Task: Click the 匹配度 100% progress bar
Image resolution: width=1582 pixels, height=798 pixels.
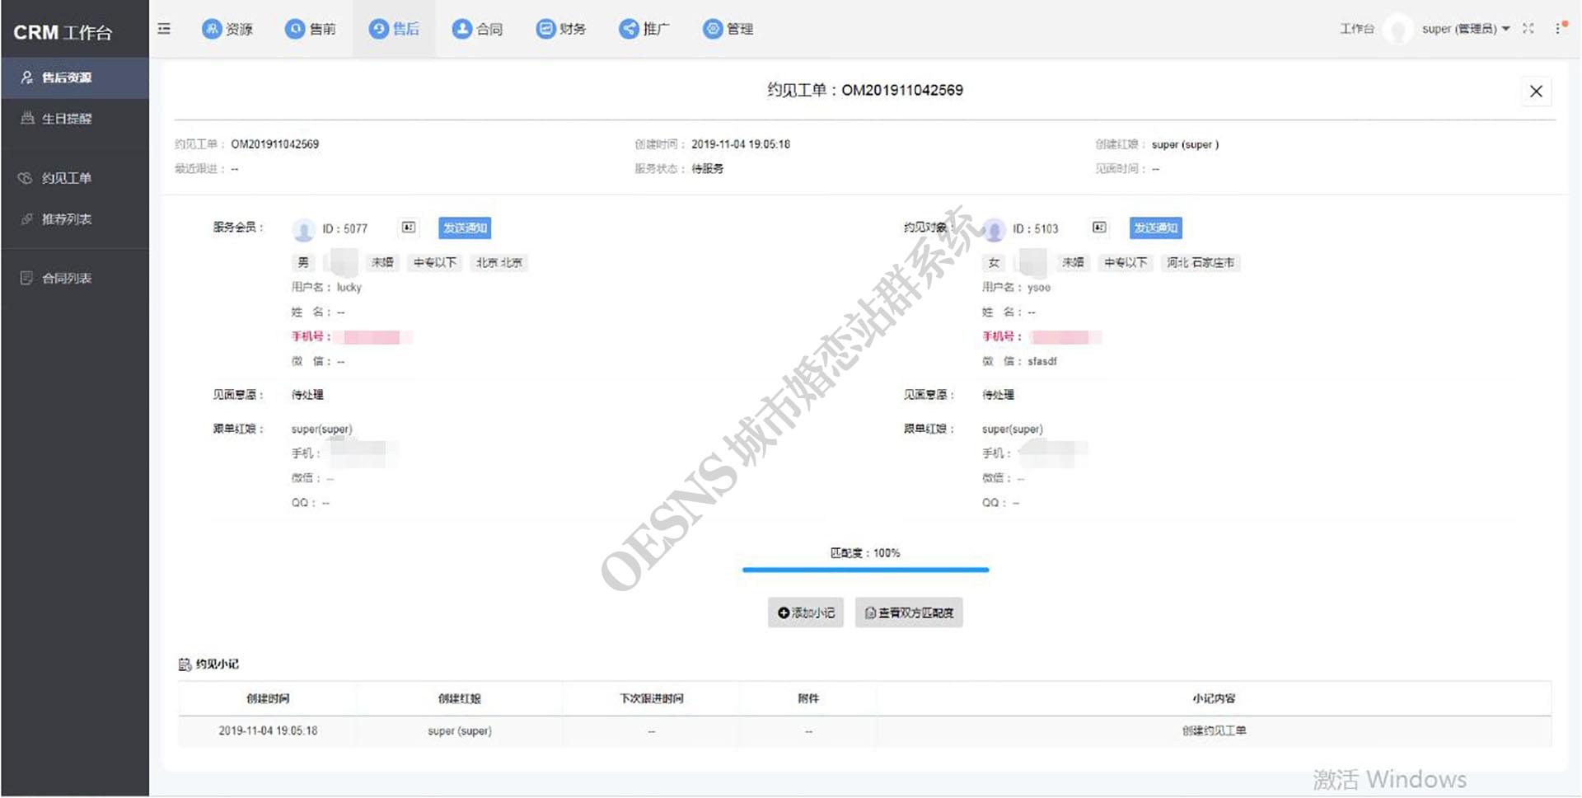Action: 865,570
